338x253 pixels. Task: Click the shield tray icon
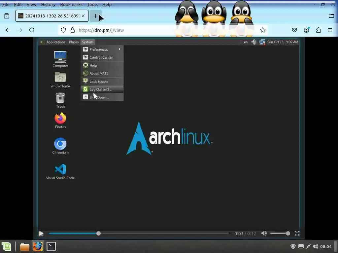click(x=293, y=246)
